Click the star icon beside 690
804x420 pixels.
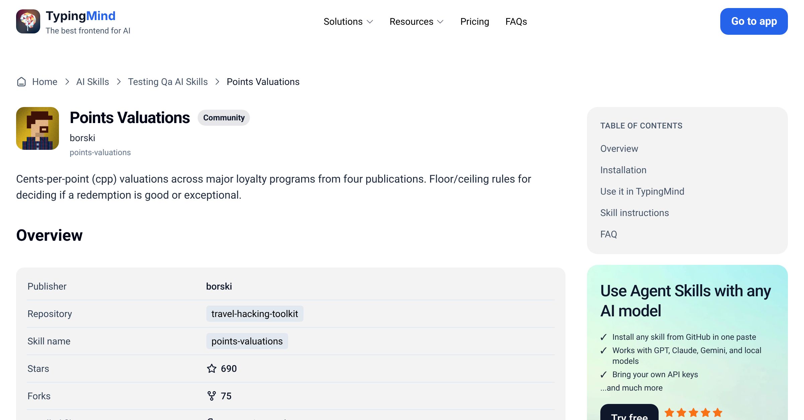tap(212, 369)
